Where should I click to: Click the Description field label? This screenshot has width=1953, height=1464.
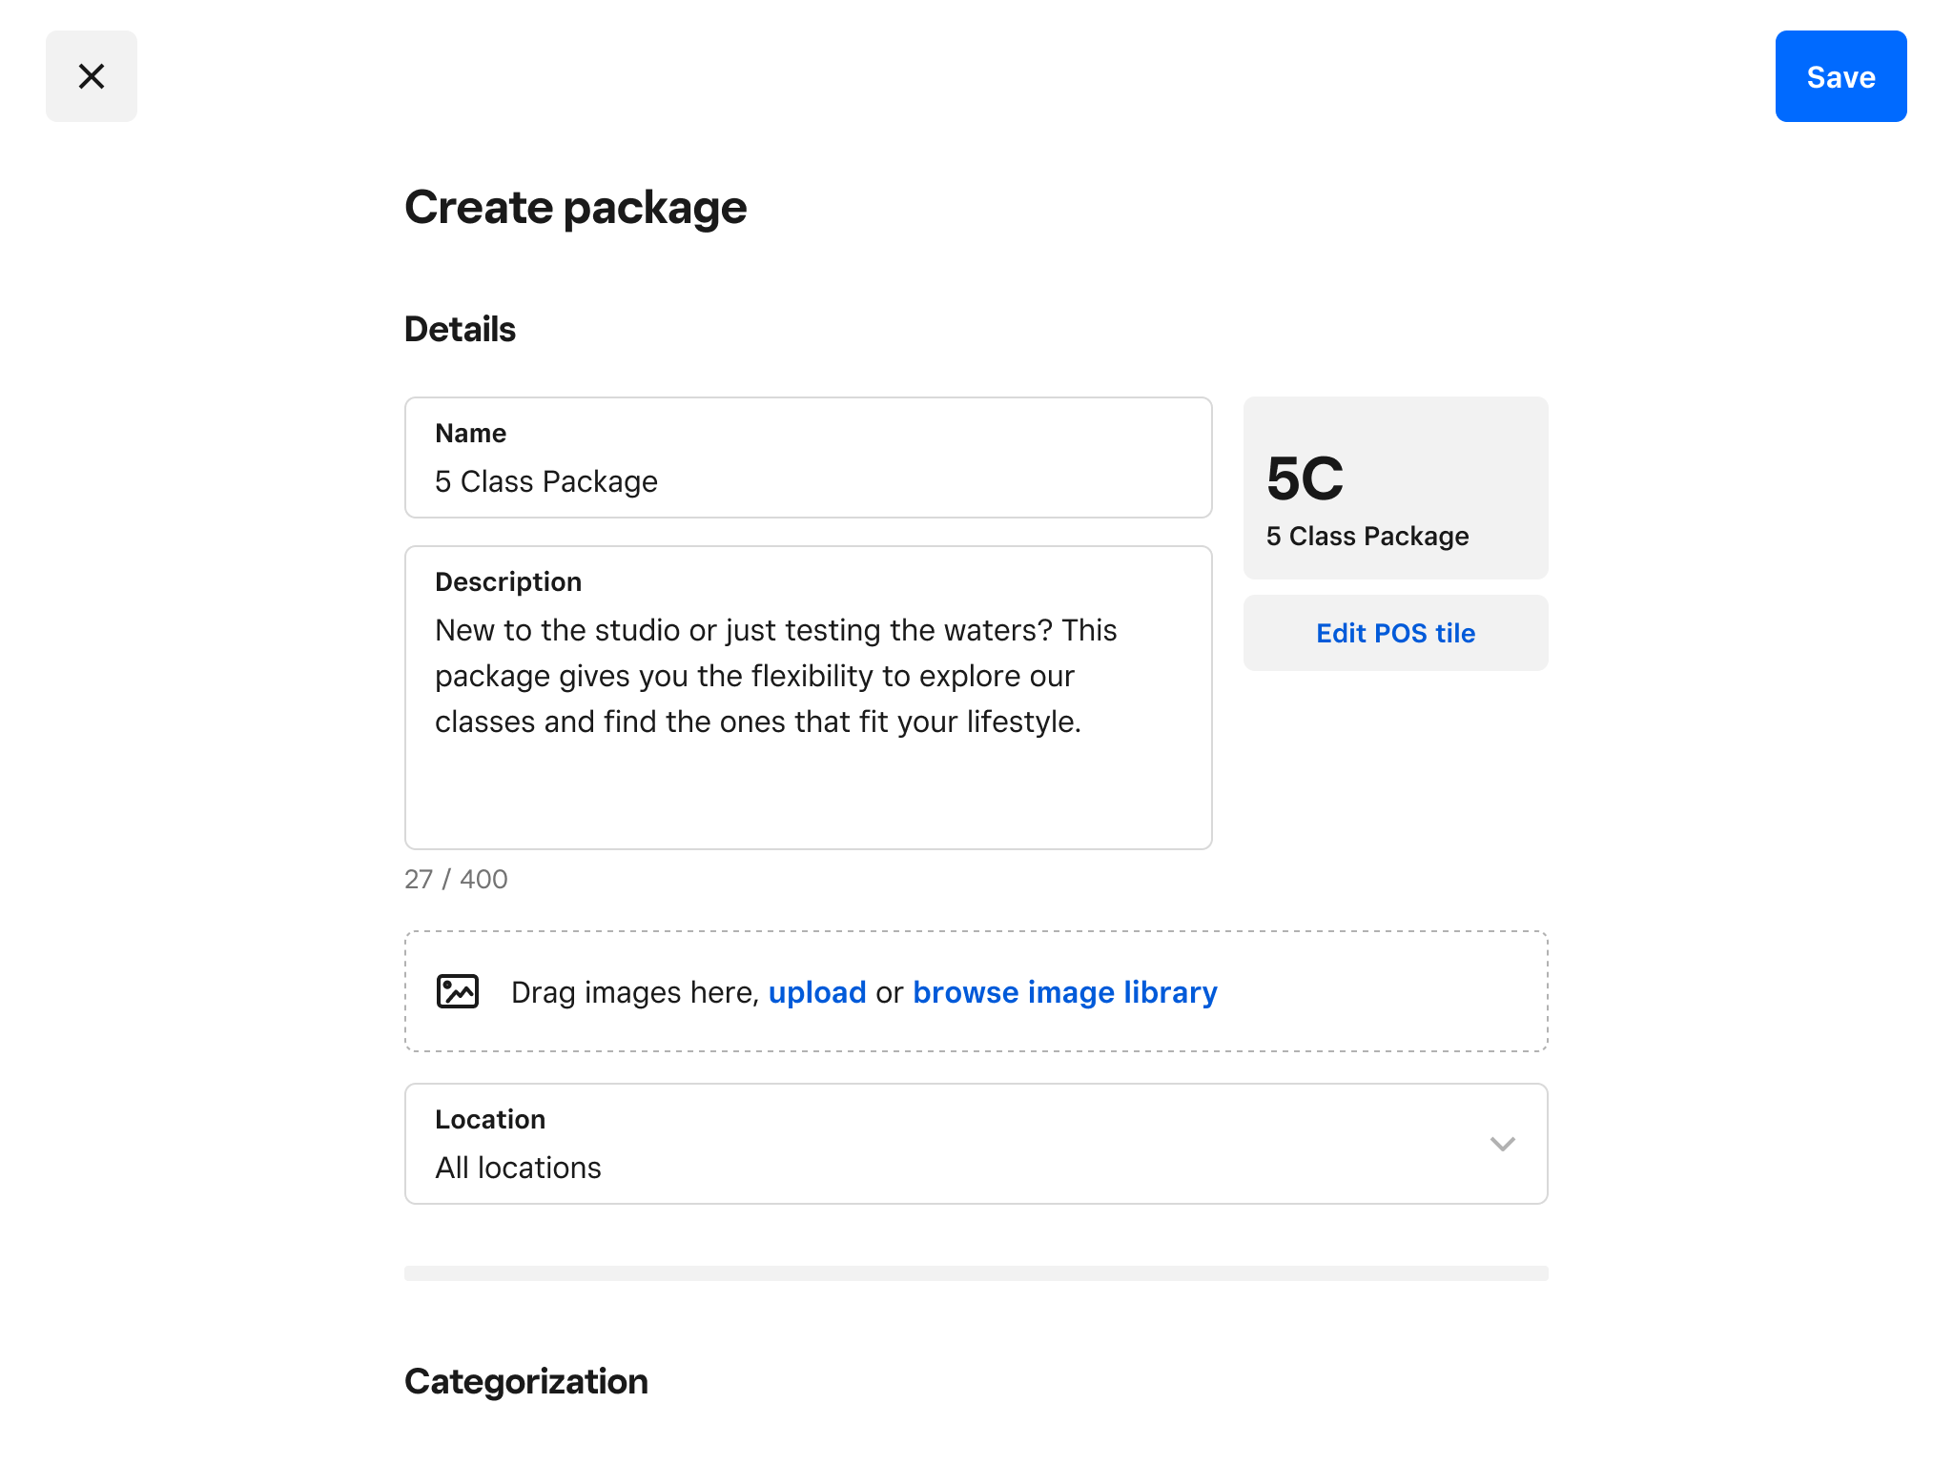(x=507, y=582)
